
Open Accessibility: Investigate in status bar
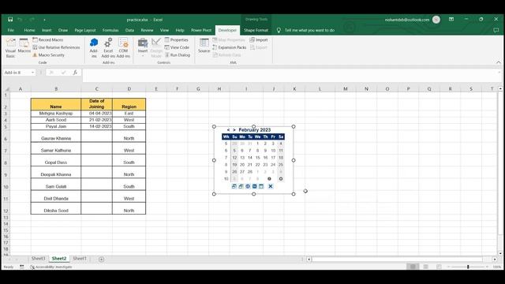50,267
